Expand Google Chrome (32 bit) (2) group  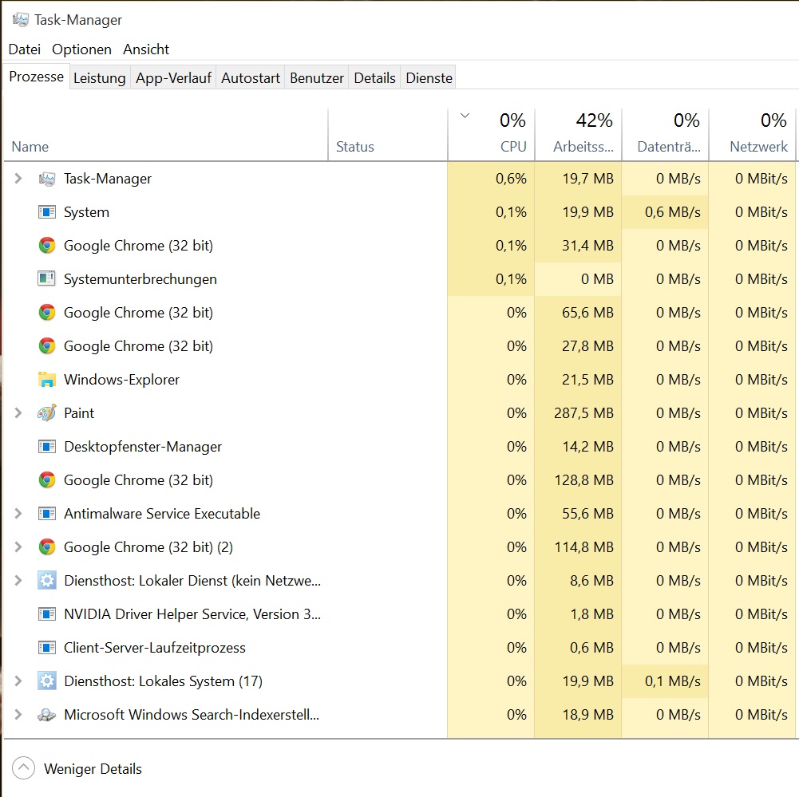tap(18, 547)
